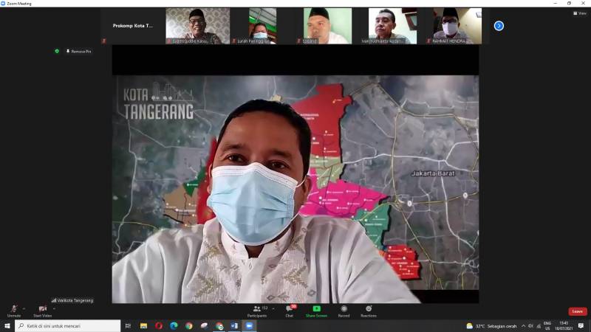This screenshot has width=591, height=332.
Task: Open video options arrow beside Start Video
Action: point(54,308)
